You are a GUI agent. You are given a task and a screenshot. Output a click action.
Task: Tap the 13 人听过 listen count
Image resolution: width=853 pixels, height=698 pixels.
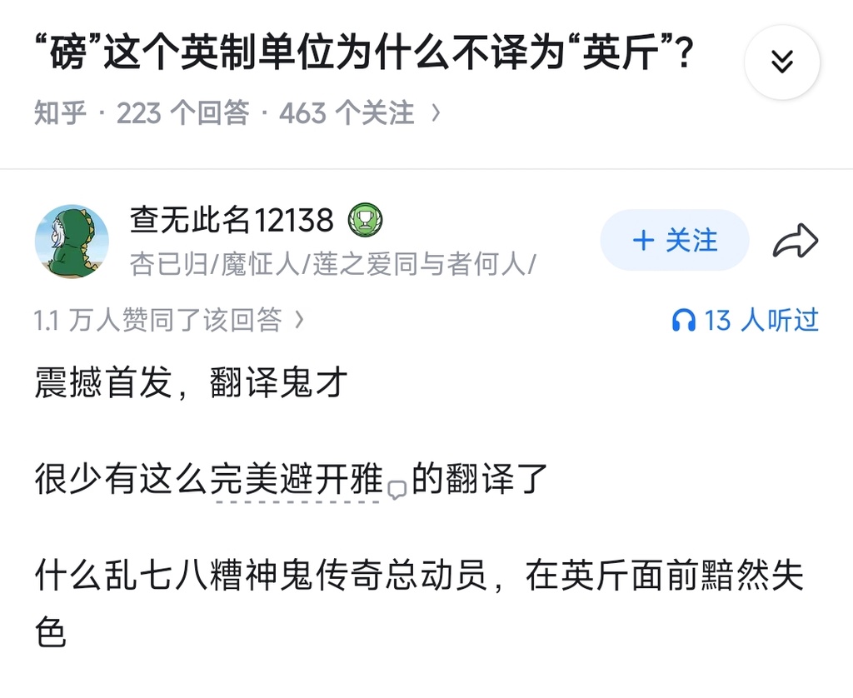[761, 320]
